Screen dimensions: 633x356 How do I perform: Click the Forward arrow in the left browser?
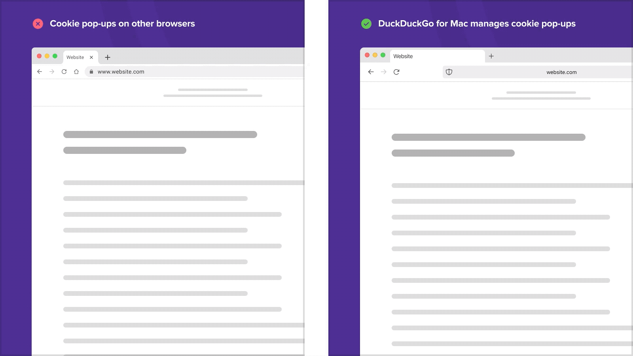[51, 72]
